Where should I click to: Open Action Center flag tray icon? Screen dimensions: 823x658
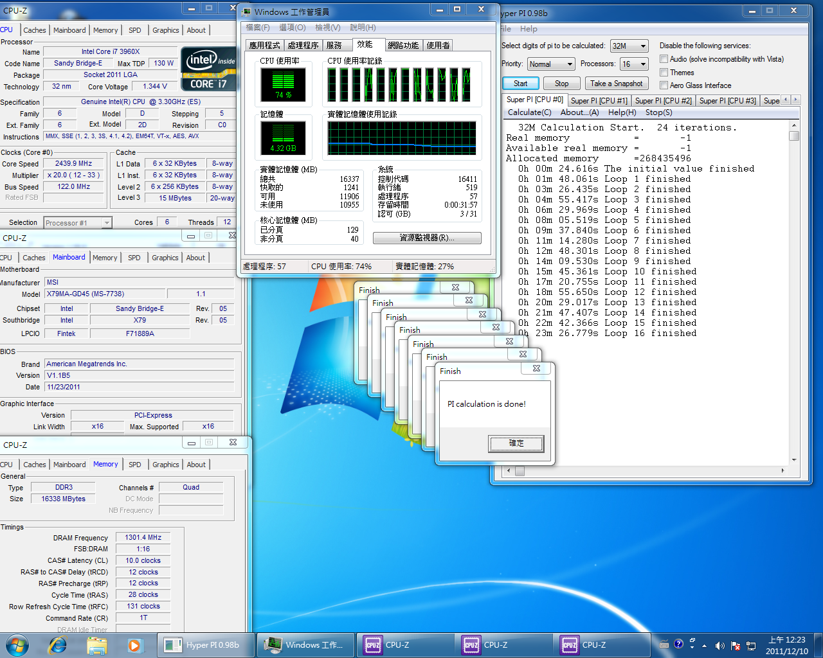pyautogui.click(x=736, y=646)
